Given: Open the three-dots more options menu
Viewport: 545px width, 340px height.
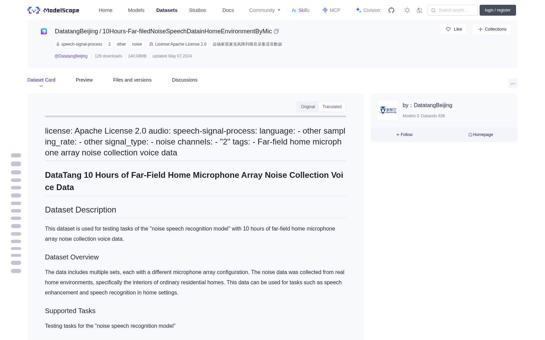Looking at the screenshot, I should [513, 83].
